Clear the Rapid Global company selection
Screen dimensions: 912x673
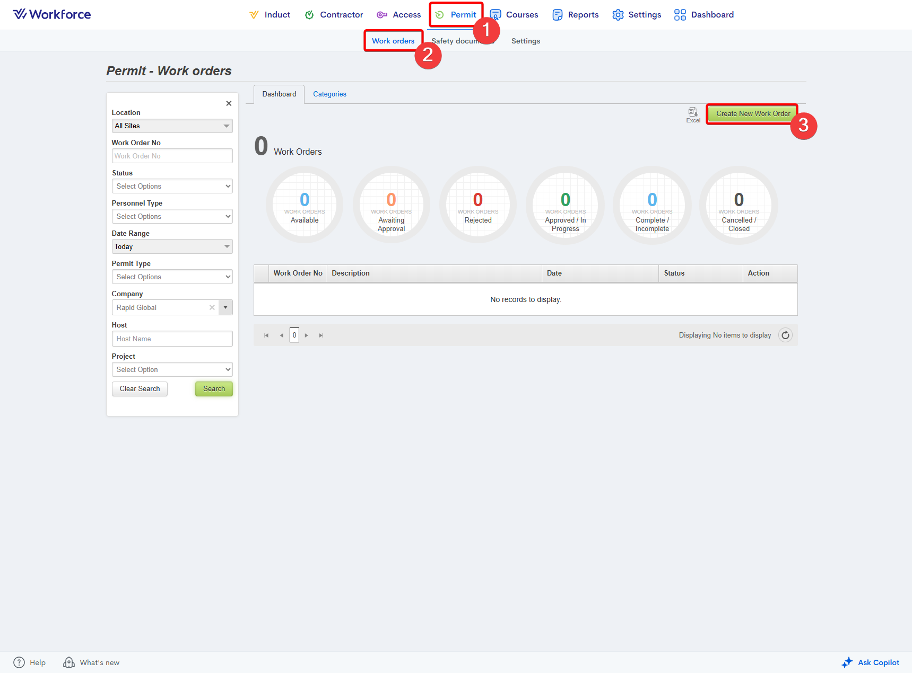(x=212, y=307)
